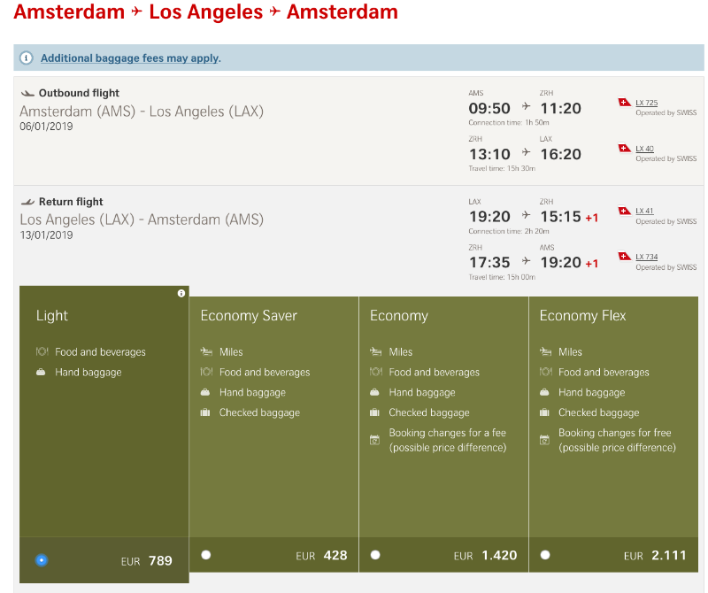Click the outbound flight departing plane icon
Screen dimensions: 708x593
27,93
